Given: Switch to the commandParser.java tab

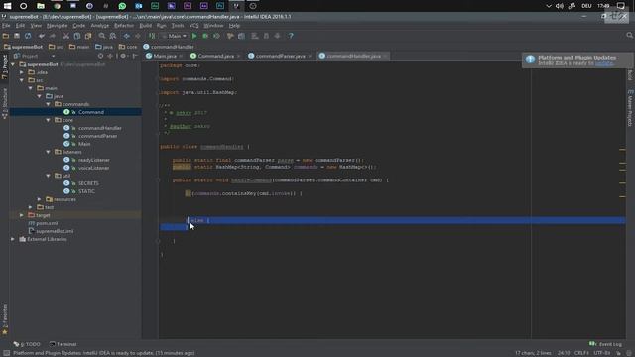Looking at the screenshot, I should click(x=280, y=56).
